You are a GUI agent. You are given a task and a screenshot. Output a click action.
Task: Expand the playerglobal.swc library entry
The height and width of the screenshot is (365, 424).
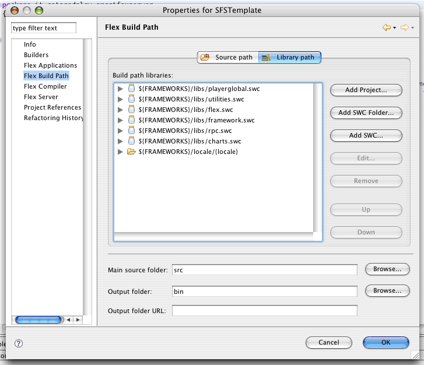120,89
